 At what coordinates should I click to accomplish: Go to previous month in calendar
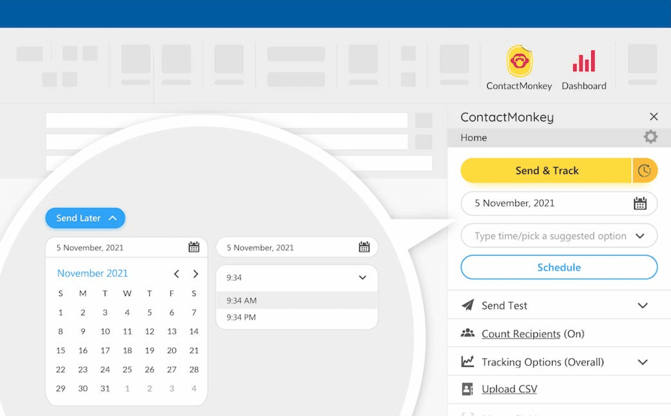(x=176, y=274)
